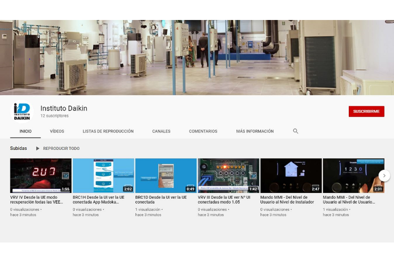Viewport: 394px width, 263px height.
Task: Open the BRC1D remote controller video thumbnail
Action: click(x=166, y=176)
